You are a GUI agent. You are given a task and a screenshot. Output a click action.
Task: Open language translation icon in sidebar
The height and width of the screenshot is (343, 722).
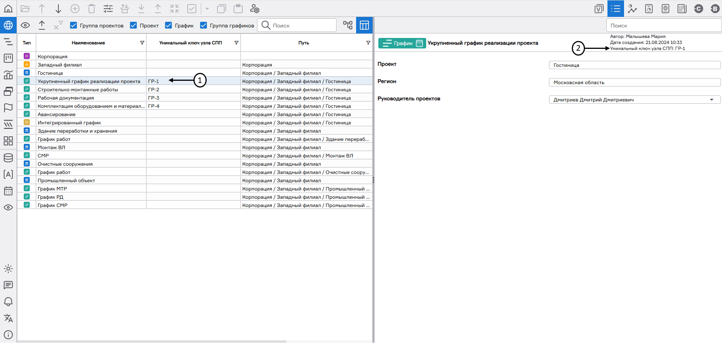coord(8,318)
